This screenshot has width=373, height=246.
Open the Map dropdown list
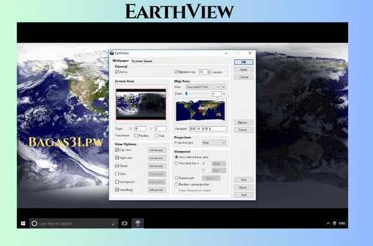[x=203, y=87]
